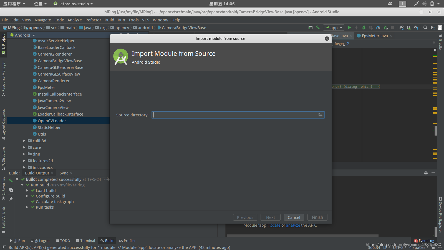This screenshot has height=250, width=444.
Task: Open the 应用程序 applications menu in top bar
Action: pos(14,4)
